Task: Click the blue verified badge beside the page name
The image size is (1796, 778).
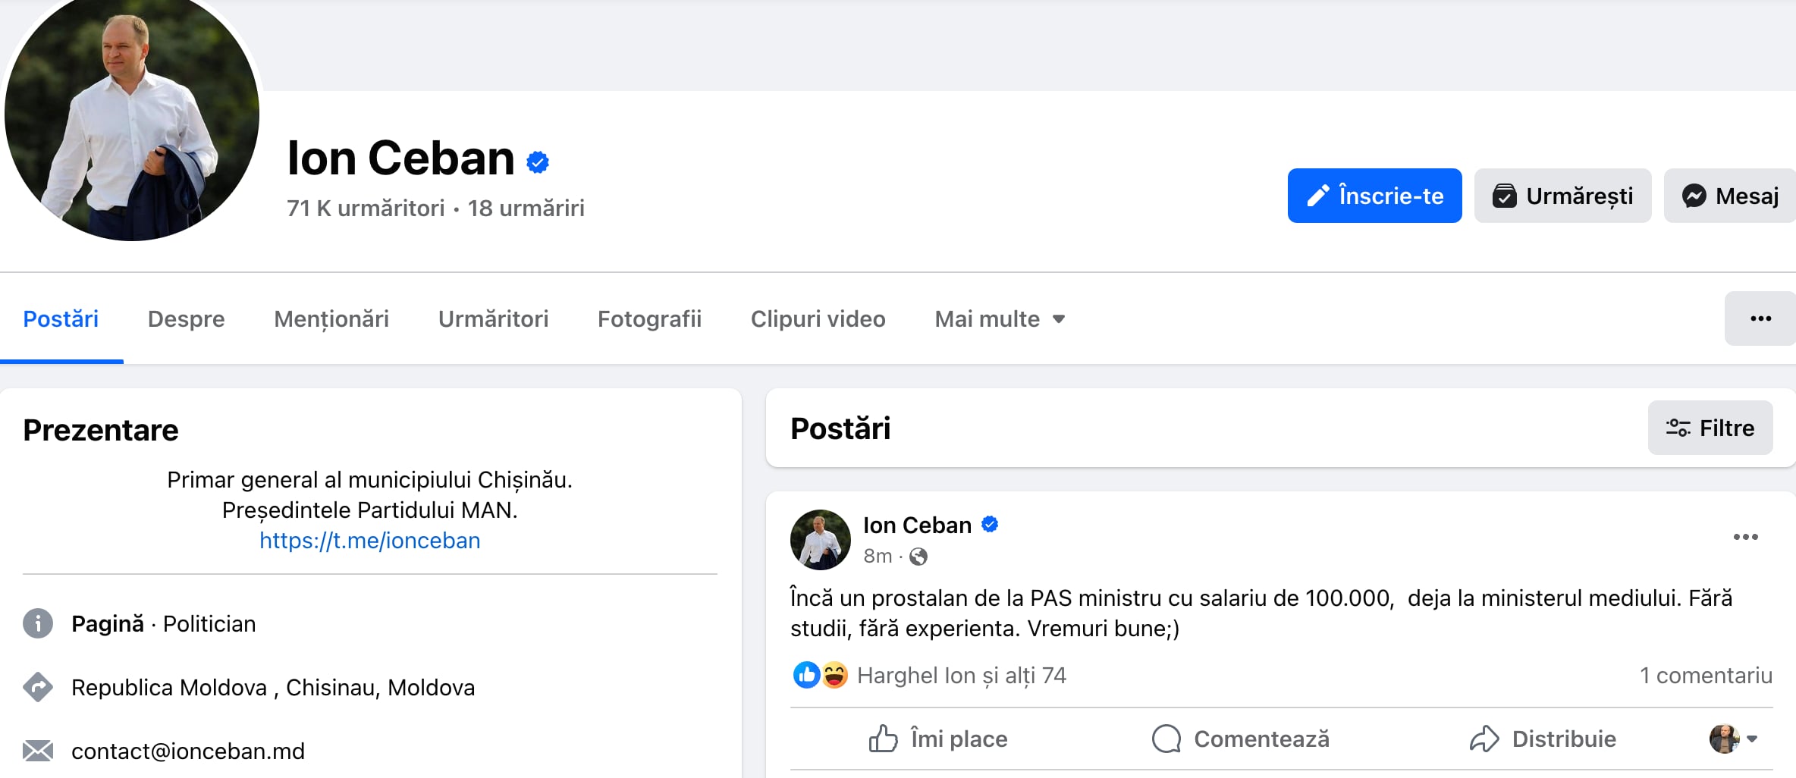Action: 538,162
